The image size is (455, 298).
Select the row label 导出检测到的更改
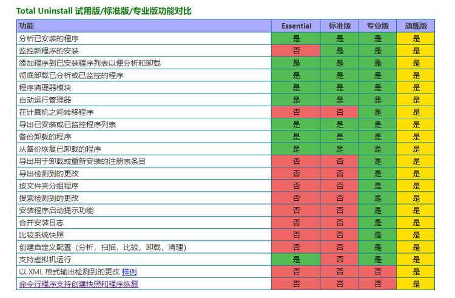(x=49, y=174)
